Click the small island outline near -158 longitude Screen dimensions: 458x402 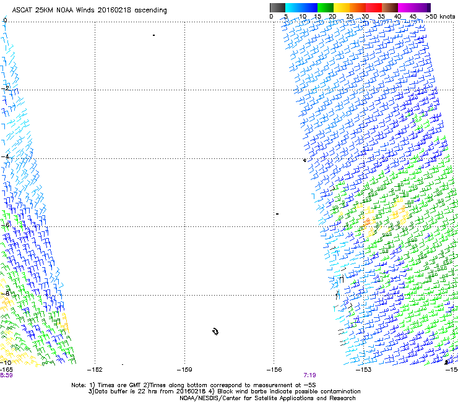pyautogui.click(x=215, y=331)
